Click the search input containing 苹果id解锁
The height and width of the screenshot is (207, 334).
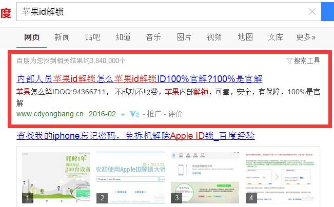(169, 12)
